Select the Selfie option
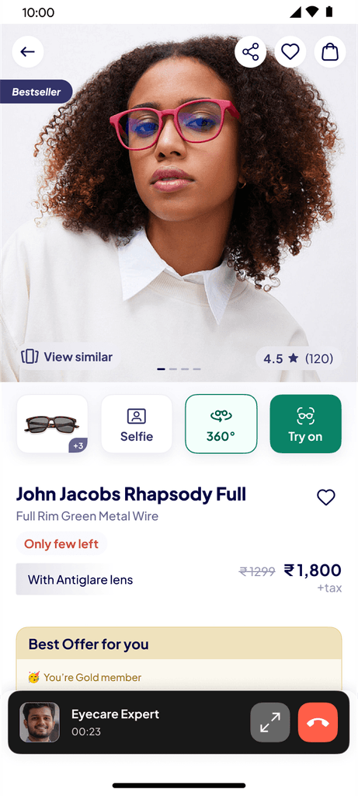This screenshot has height=796, width=358. click(x=137, y=424)
